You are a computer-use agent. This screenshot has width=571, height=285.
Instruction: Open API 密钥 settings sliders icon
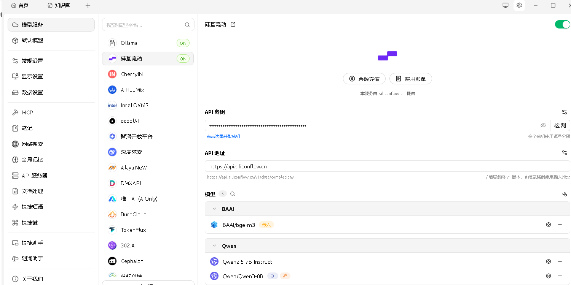pos(565,112)
